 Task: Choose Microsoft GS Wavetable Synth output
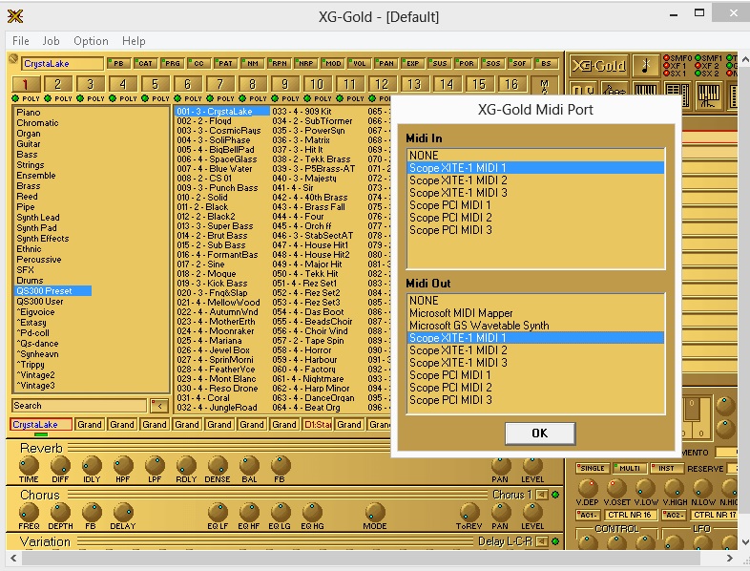point(535,326)
